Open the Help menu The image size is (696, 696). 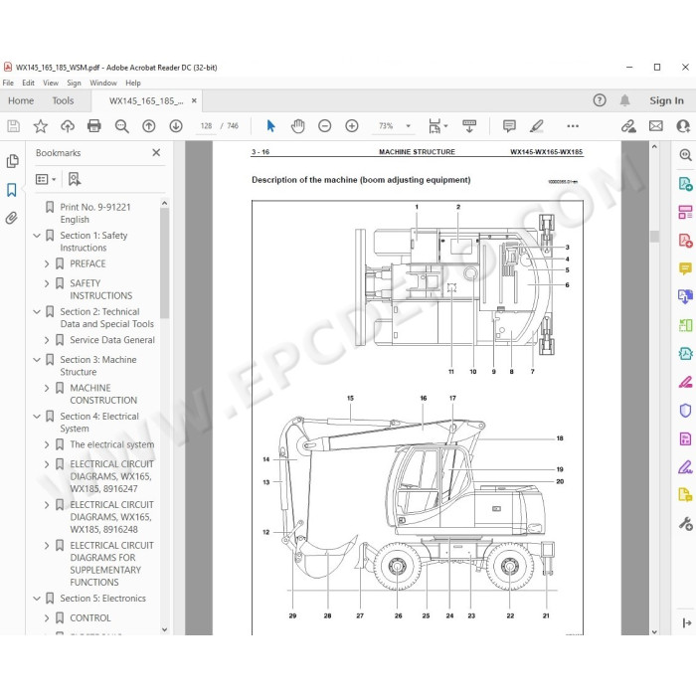[x=132, y=83]
